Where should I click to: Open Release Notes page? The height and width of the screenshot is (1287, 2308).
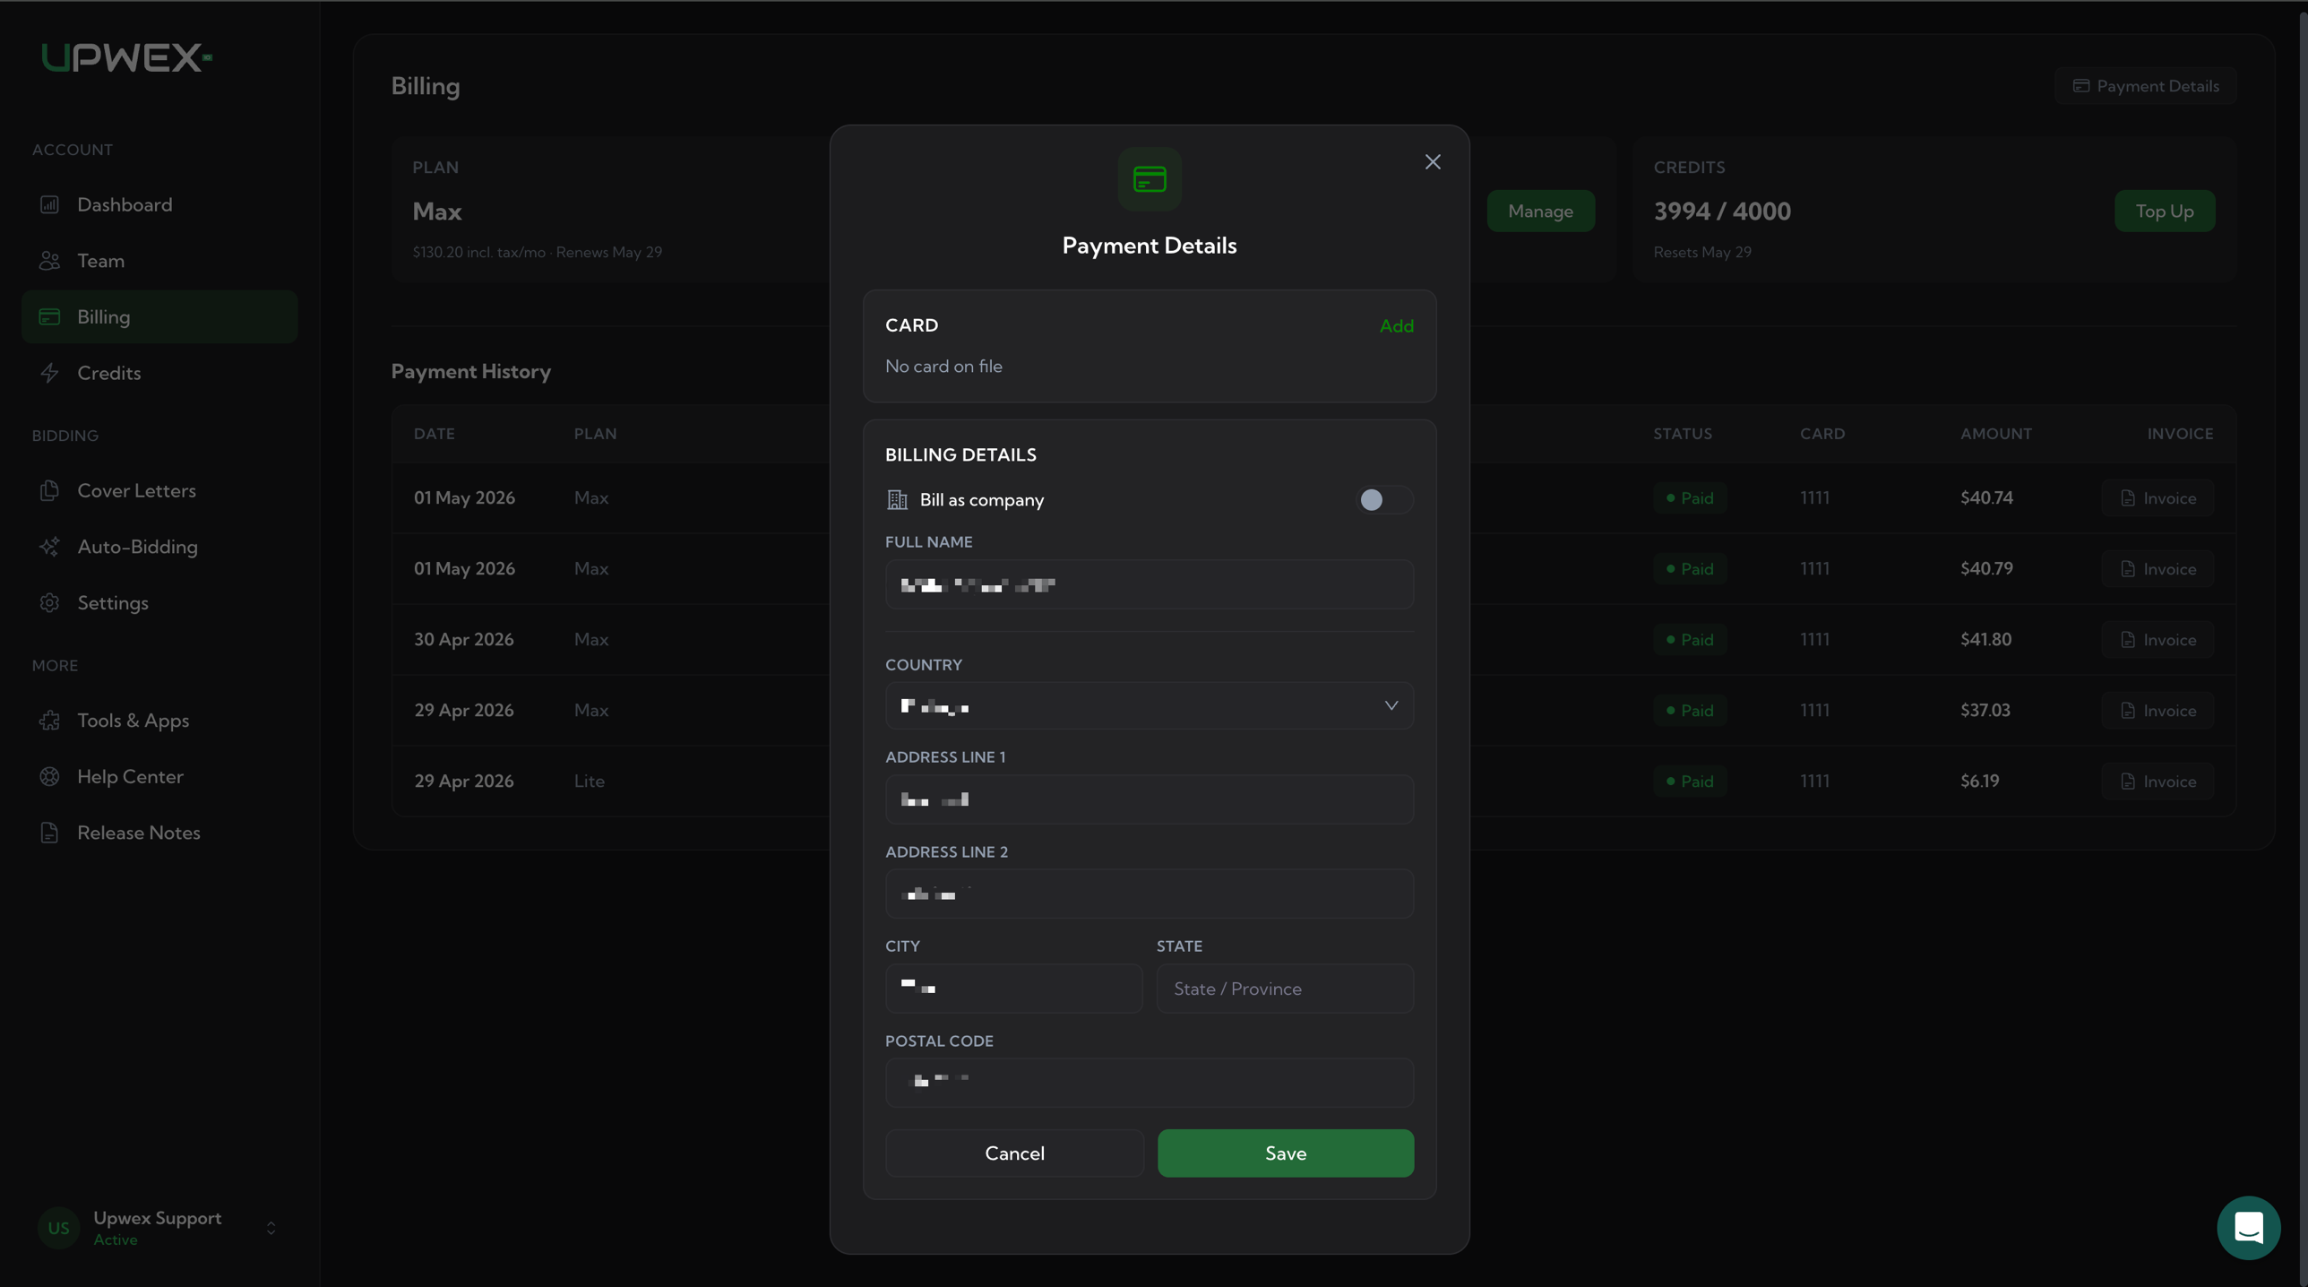click(159, 833)
